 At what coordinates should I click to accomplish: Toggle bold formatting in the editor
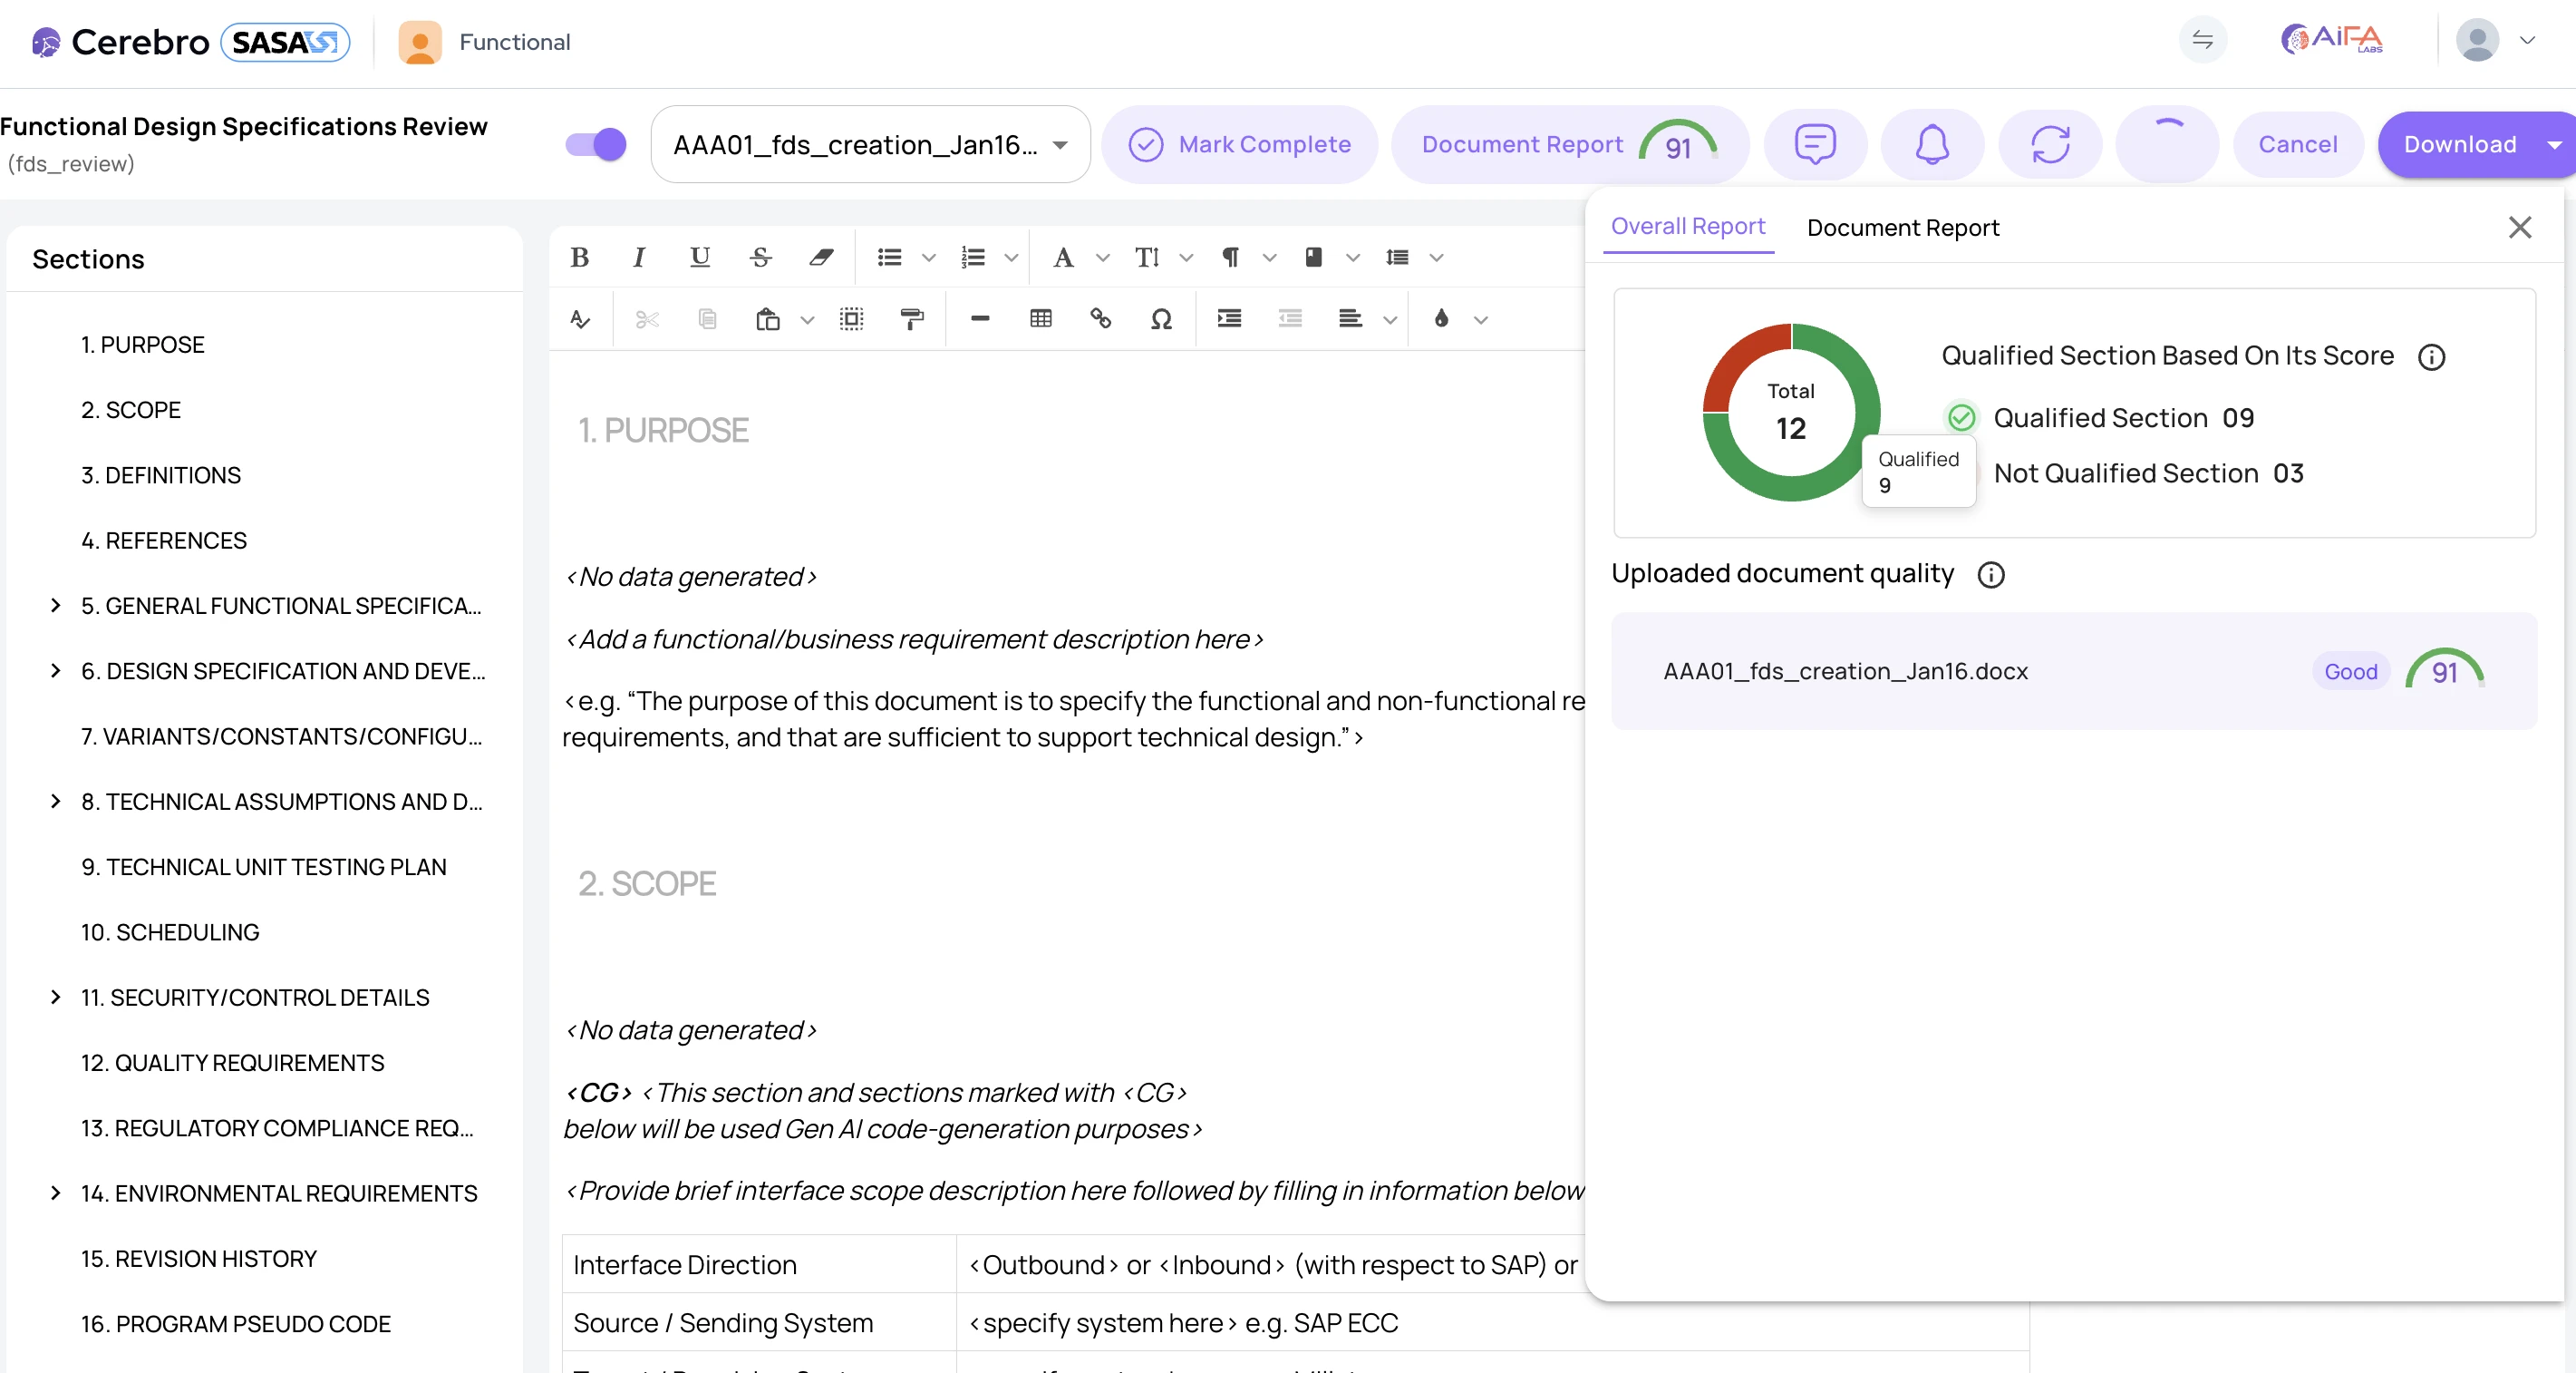coord(580,258)
